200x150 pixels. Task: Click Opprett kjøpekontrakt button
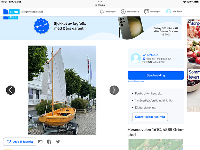coord(150,117)
